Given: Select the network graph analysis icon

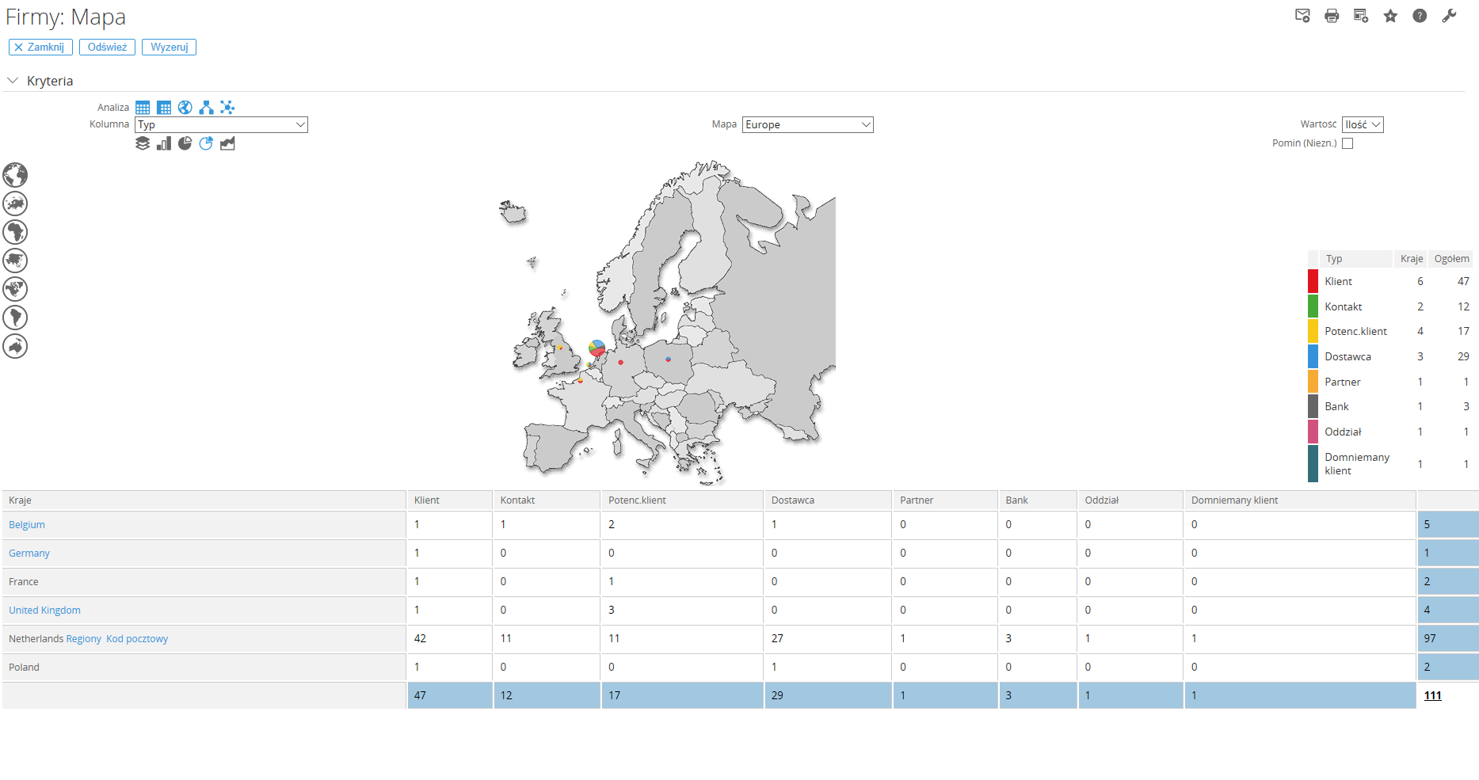Looking at the screenshot, I should 227,108.
